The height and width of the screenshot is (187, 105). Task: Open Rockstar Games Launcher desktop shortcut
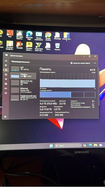[x=29, y=46]
